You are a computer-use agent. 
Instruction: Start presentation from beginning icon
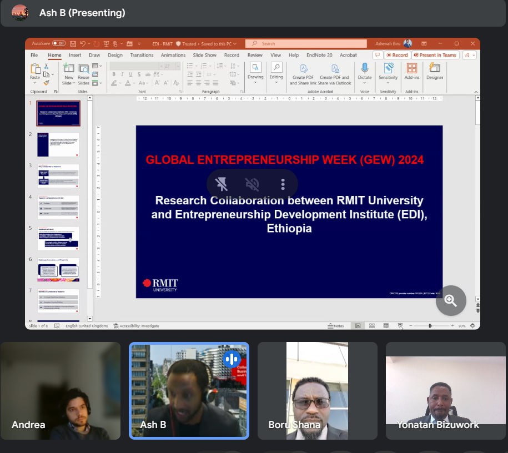click(106, 44)
